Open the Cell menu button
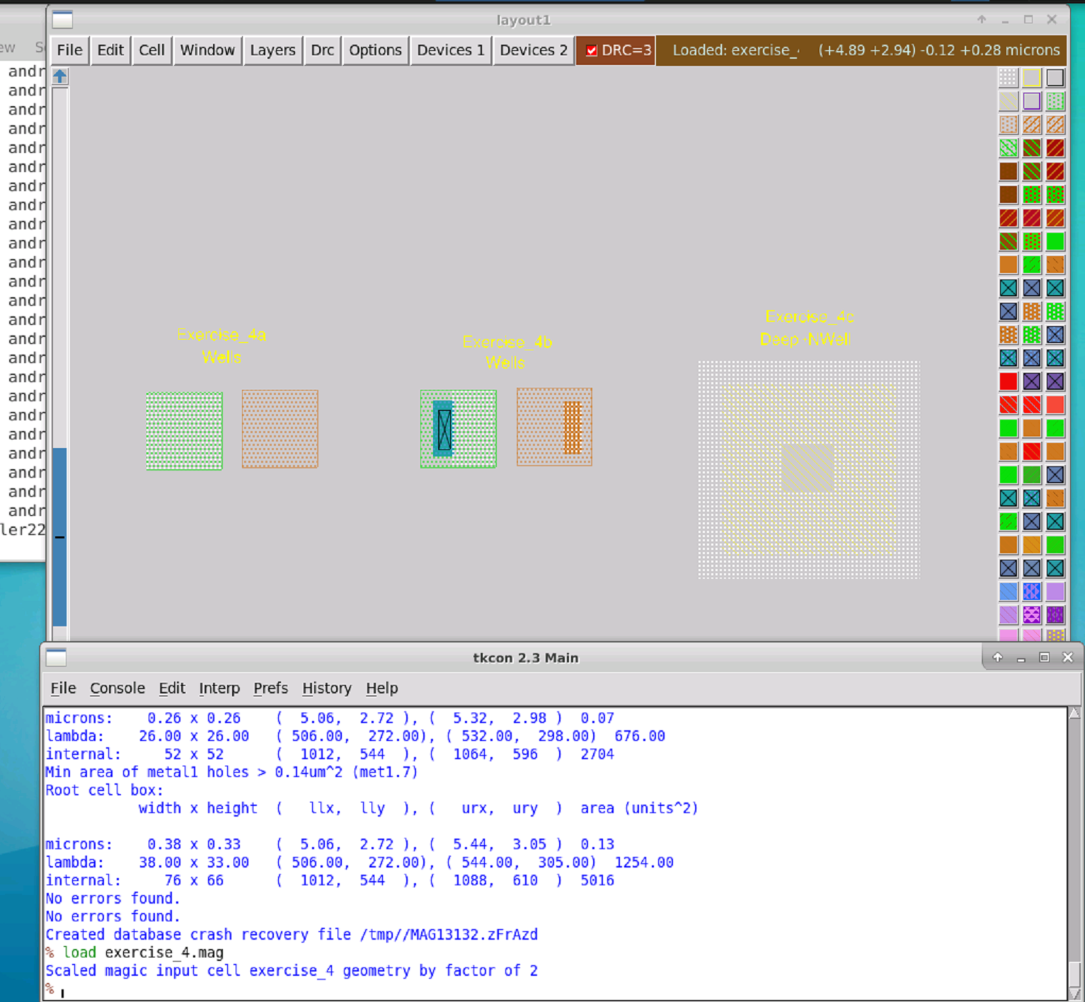Viewport: 1085px width, 1002px height. coord(151,50)
